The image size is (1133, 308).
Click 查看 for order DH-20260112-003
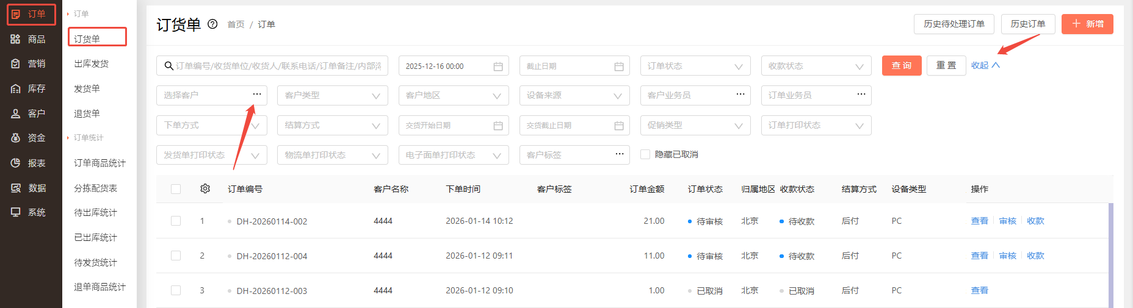pos(979,290)
